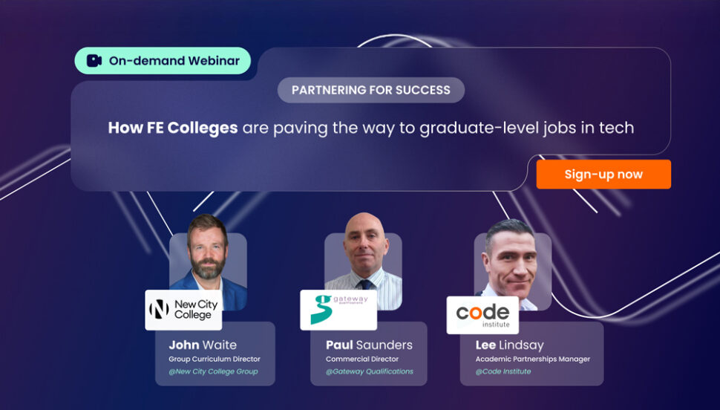The image size is (720, 410).
Task: Select the Partnering for Success pill
Action: click(371, 90)
